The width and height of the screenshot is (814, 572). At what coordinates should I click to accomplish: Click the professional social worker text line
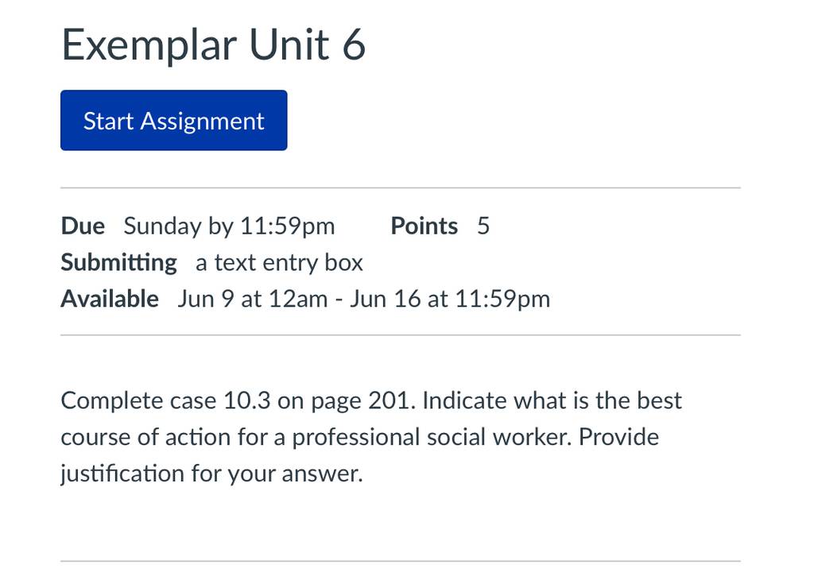pos(360,437)
